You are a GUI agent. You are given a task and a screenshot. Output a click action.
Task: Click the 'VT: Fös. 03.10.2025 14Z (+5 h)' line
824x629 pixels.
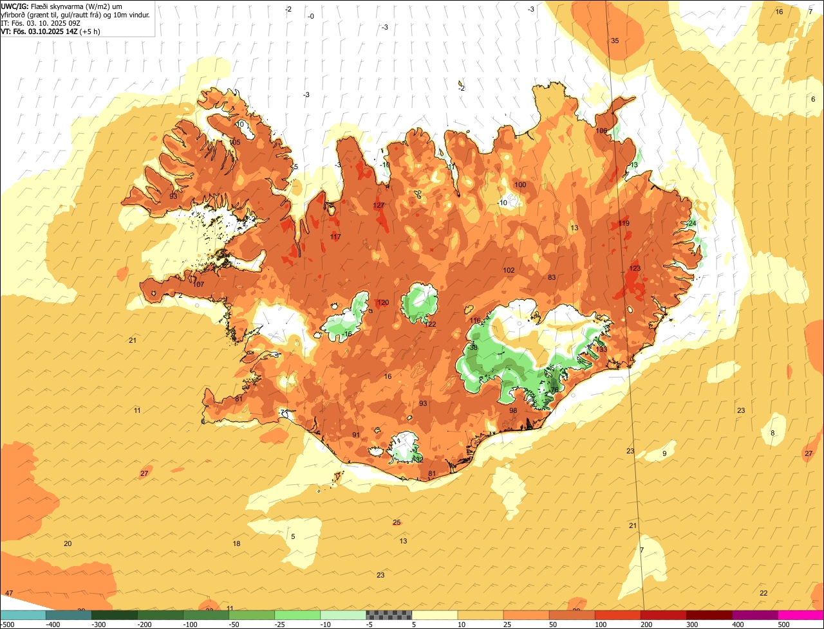click(x=50, y=32)
